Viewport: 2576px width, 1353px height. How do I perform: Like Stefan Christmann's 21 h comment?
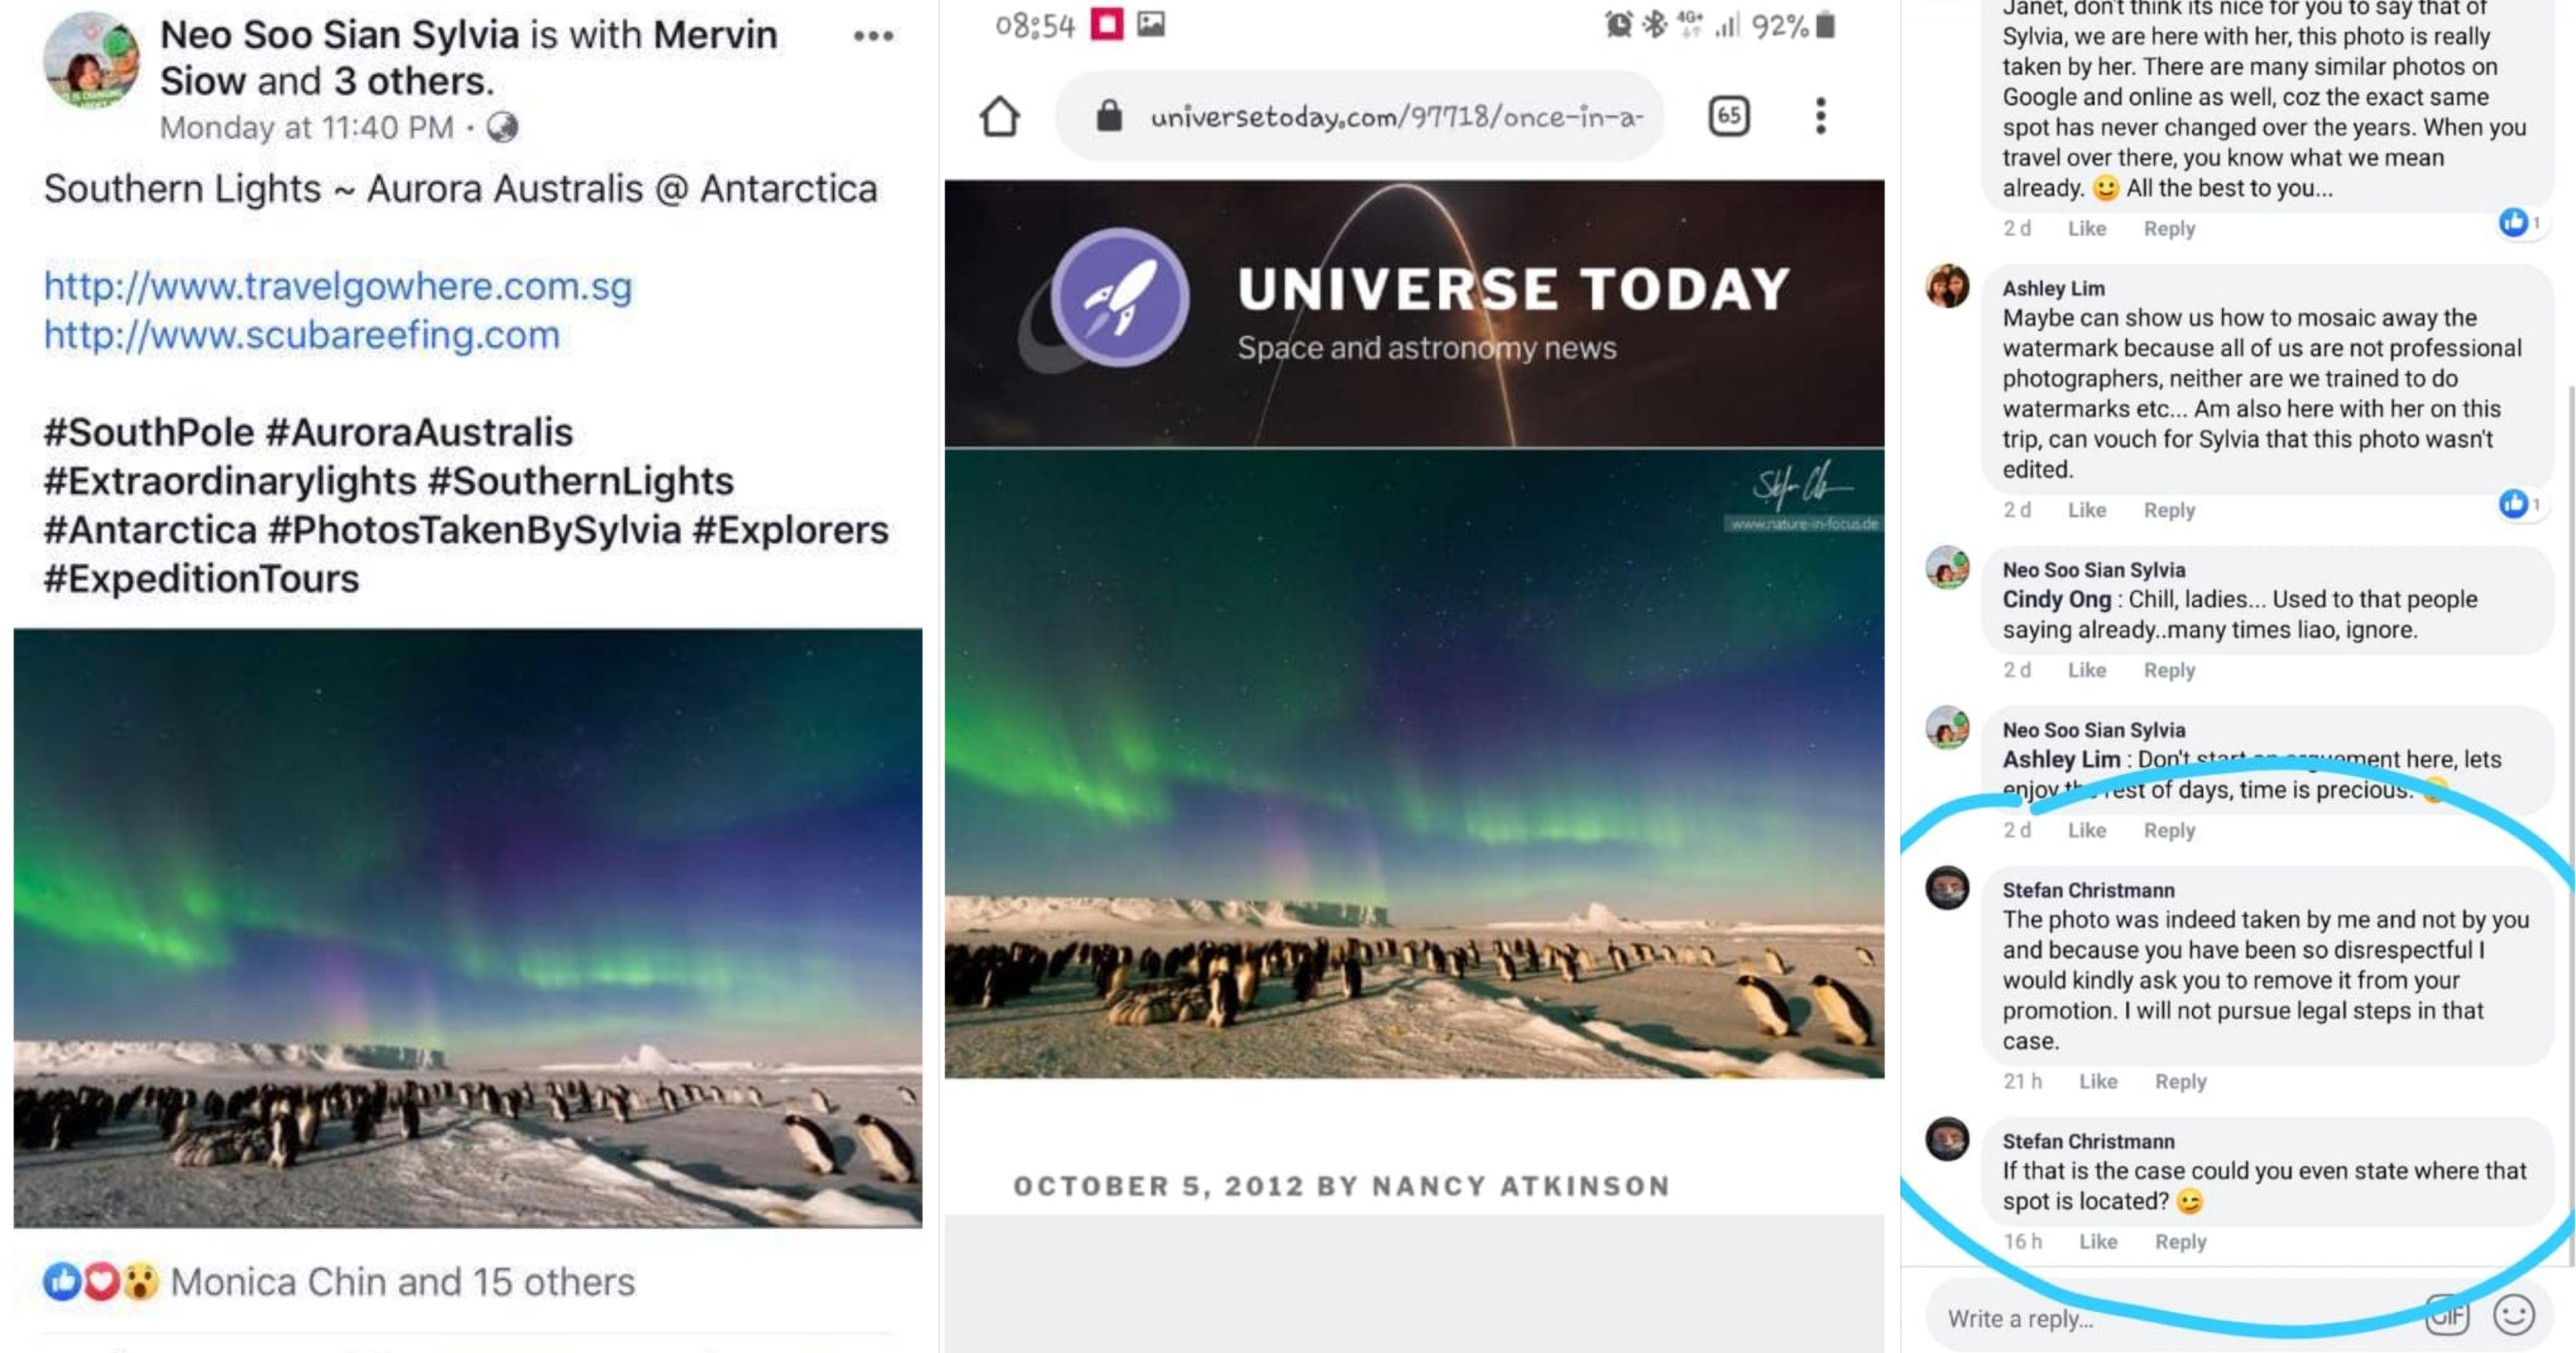pyautogui.click(x=2097, y=1082)
